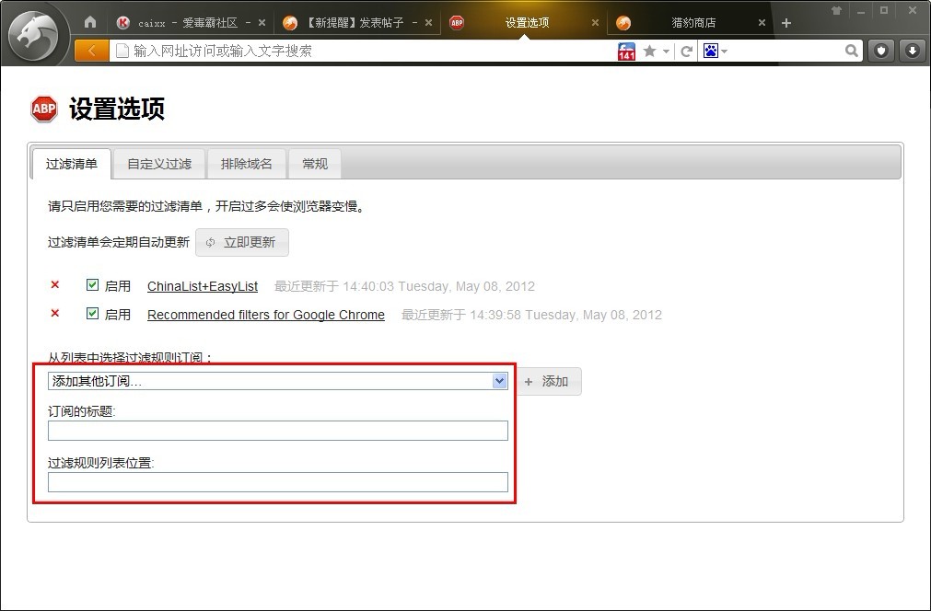Click the 立即更新 button
Image resolution: width=931 pixels, height=611 pixels.
[x=242, y=242]
